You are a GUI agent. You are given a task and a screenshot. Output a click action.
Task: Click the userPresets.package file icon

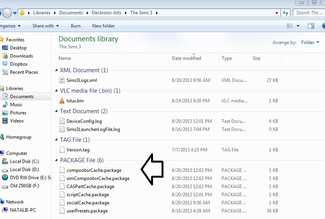click(x=62, y=211)
